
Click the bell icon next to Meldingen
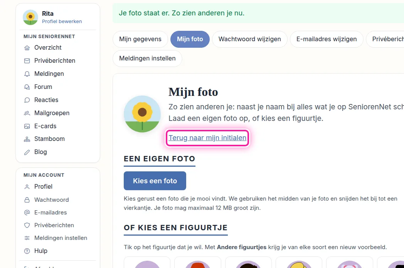tap(27, 74)
